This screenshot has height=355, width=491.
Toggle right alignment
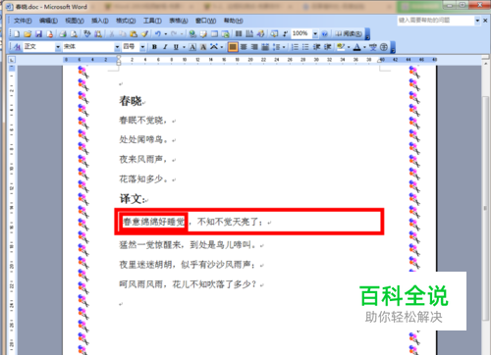(x=254, y=47)
